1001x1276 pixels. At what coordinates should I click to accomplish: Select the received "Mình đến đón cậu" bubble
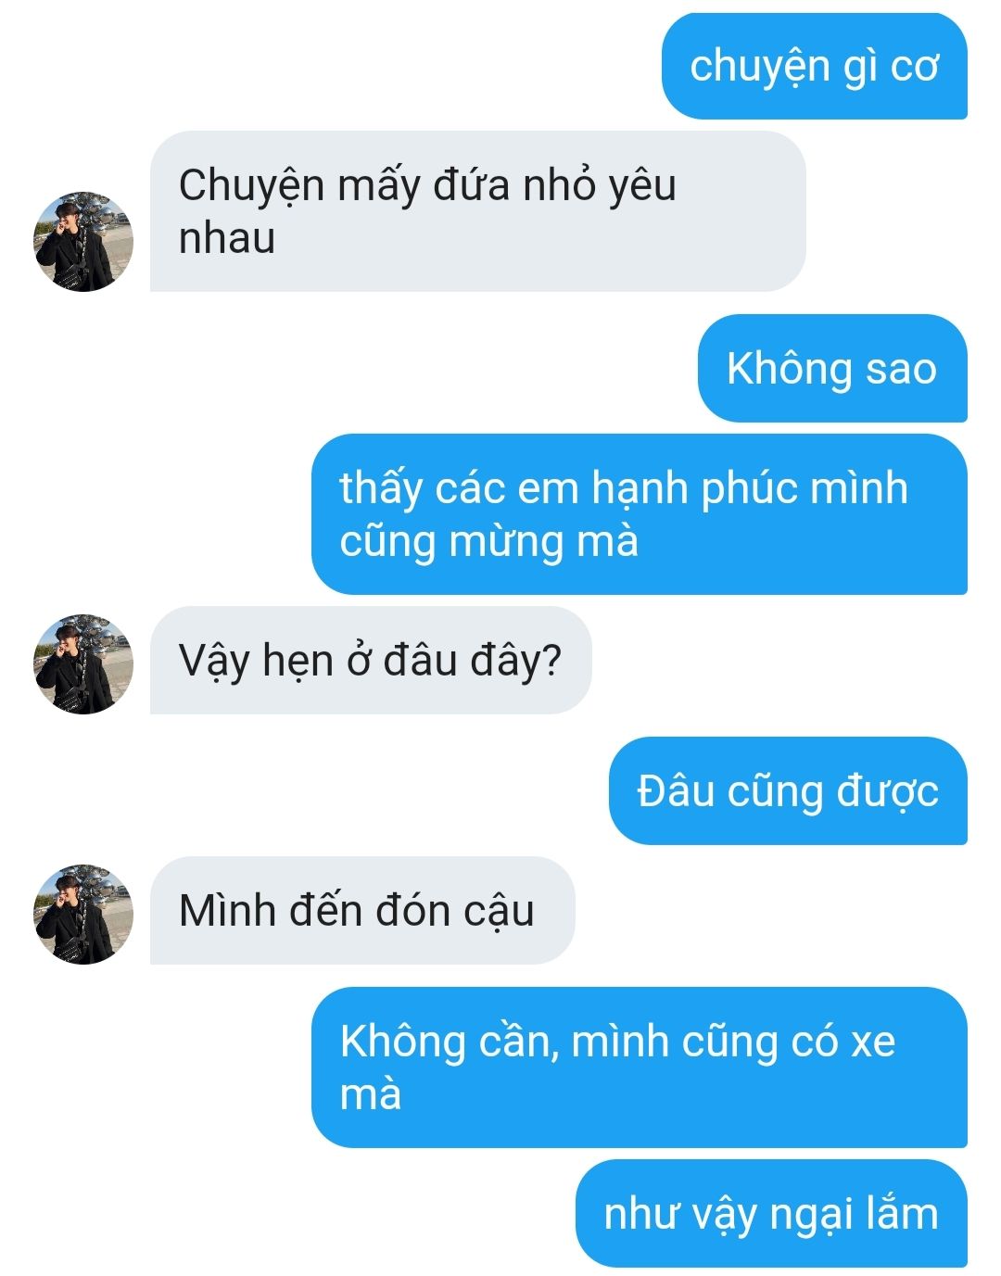(x=362, y=910)
